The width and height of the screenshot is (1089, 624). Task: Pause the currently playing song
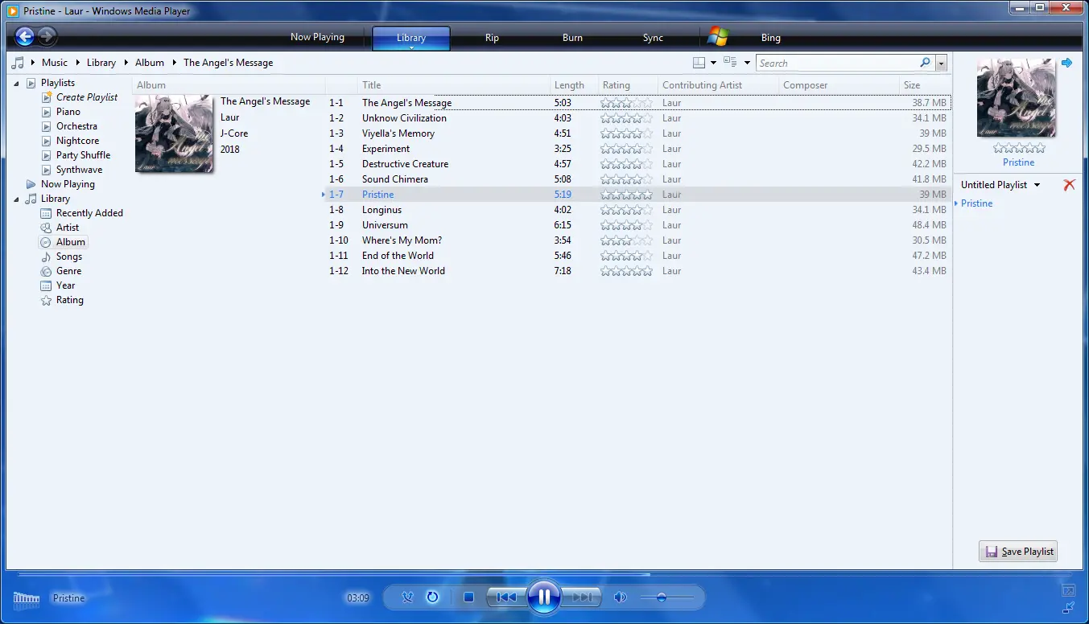pos(544,597)
